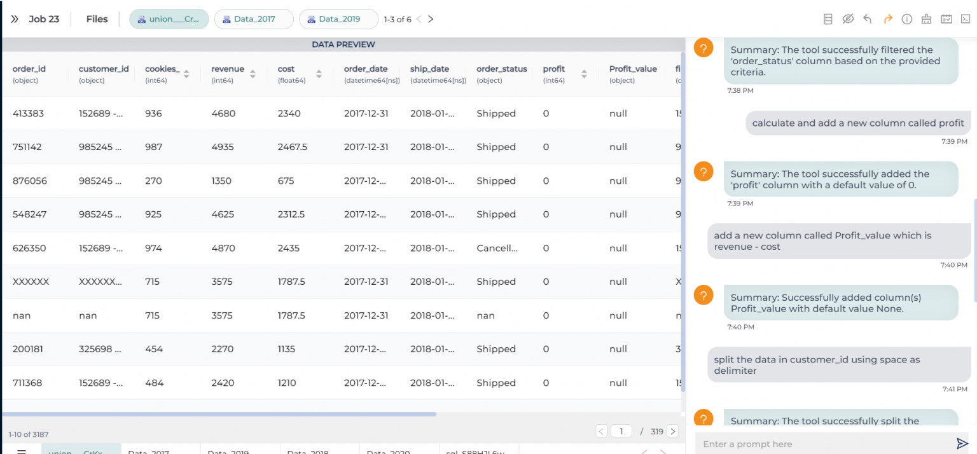The width and height of the screenshot is (977, 454).
Task: Go to next preview page with chevron
Action: click(x=672, y=430)
